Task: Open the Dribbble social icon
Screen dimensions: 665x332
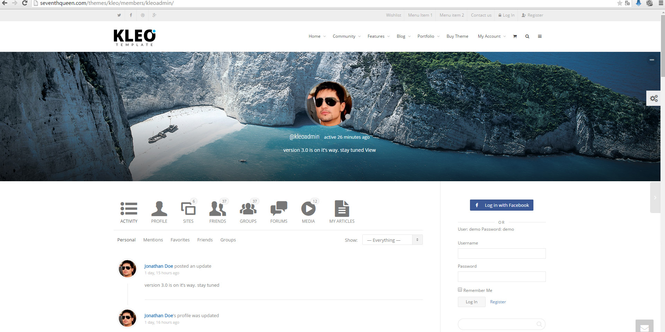Action: point(142,15)
